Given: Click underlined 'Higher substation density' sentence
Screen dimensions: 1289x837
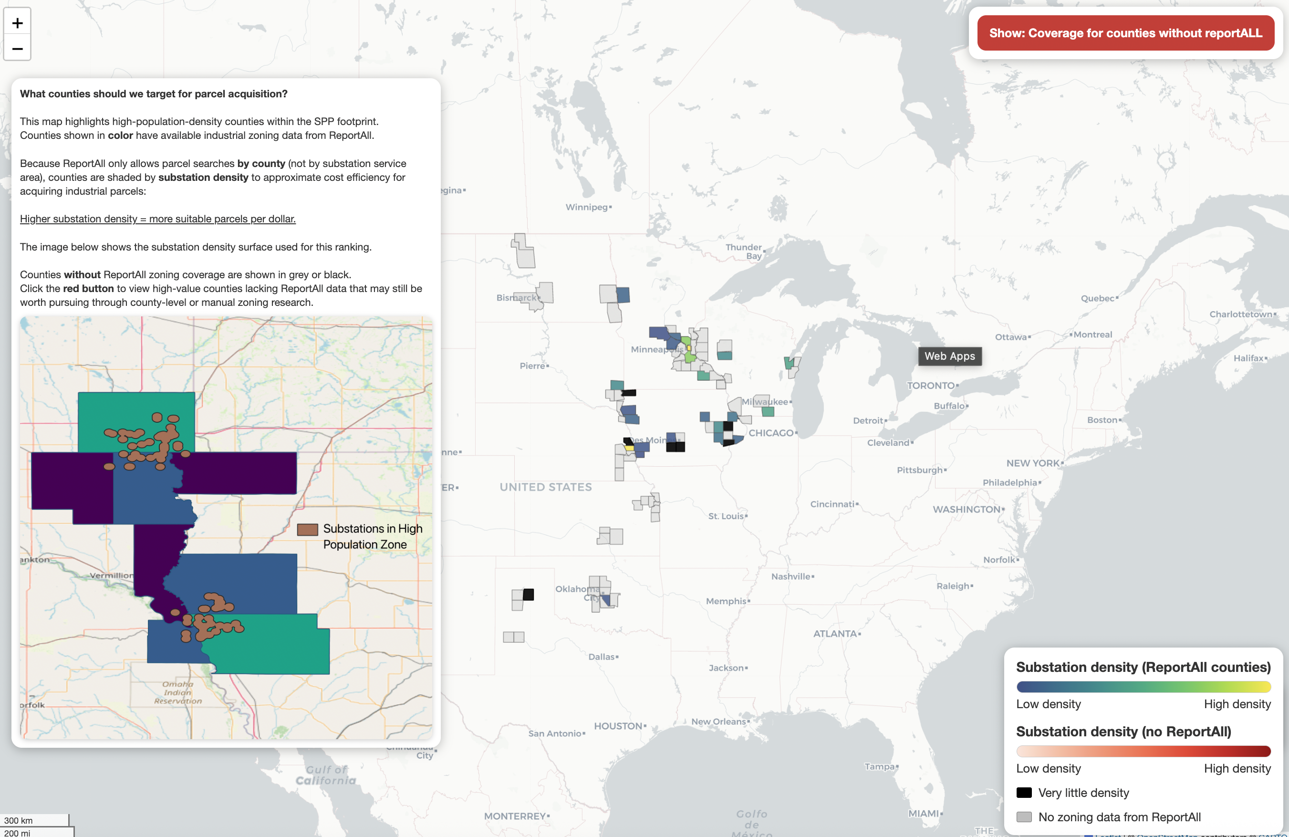Looking at the screenshot, I should coord(157,219).
